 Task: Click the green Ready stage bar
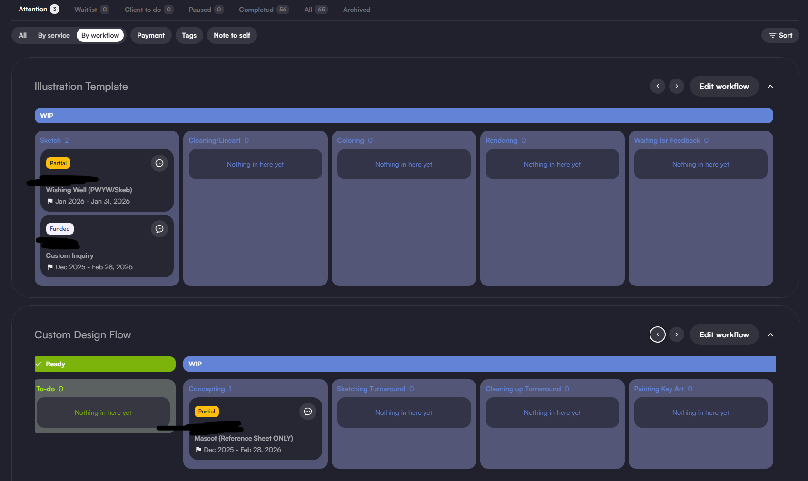pos(105,364)
